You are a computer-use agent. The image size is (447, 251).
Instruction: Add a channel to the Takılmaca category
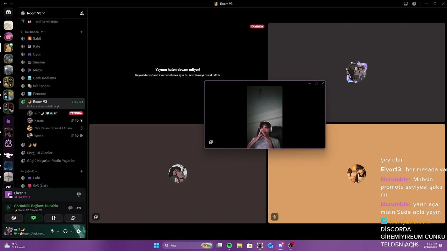pos(81,32)
